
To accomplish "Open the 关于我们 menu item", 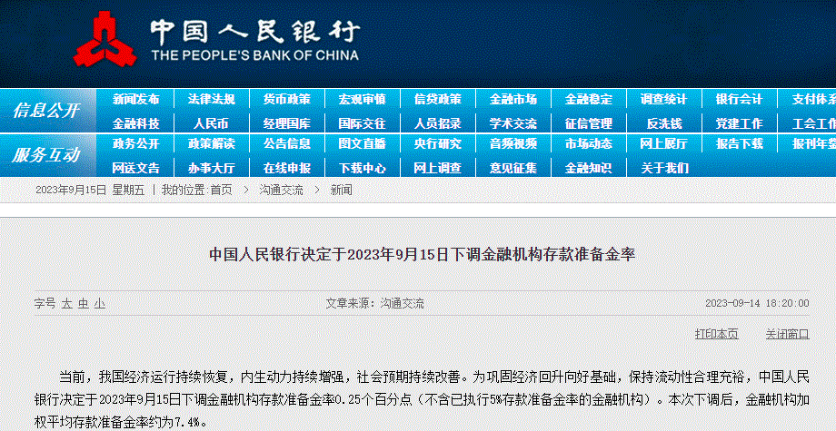I will click(664, 168).
